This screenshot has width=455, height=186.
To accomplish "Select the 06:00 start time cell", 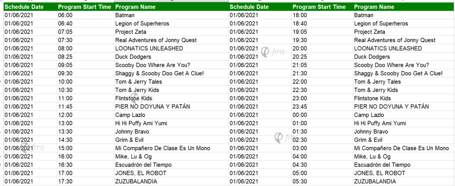I will click(x=65, y=15).
